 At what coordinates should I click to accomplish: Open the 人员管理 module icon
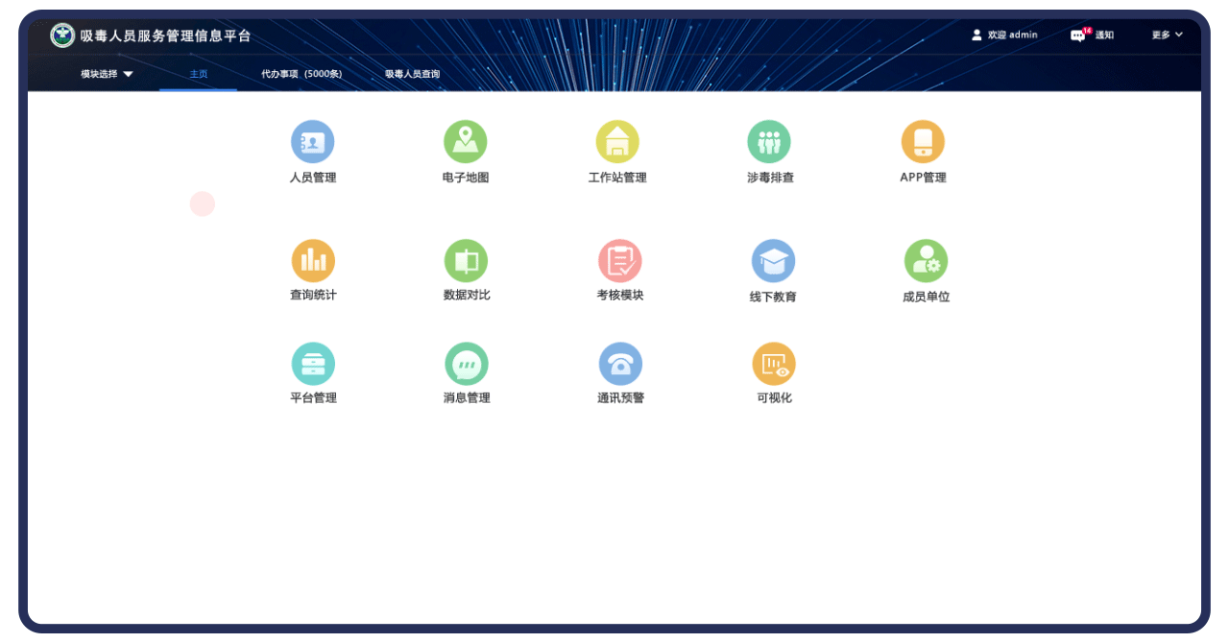313,142
